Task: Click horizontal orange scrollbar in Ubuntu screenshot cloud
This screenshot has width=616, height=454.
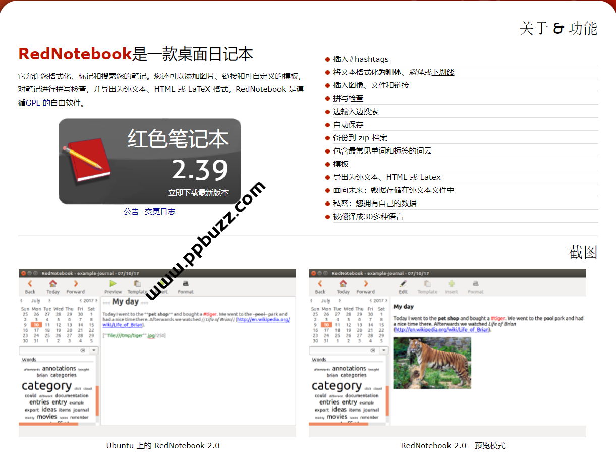Action: (48, 424)
